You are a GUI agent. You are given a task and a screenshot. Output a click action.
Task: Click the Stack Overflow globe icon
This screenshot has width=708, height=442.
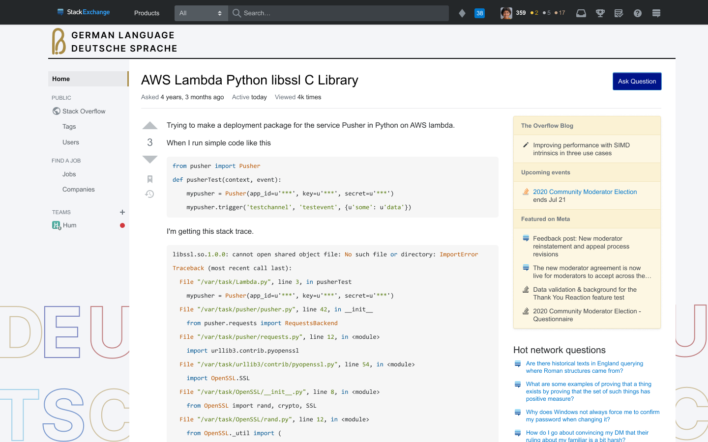[57, 111]
